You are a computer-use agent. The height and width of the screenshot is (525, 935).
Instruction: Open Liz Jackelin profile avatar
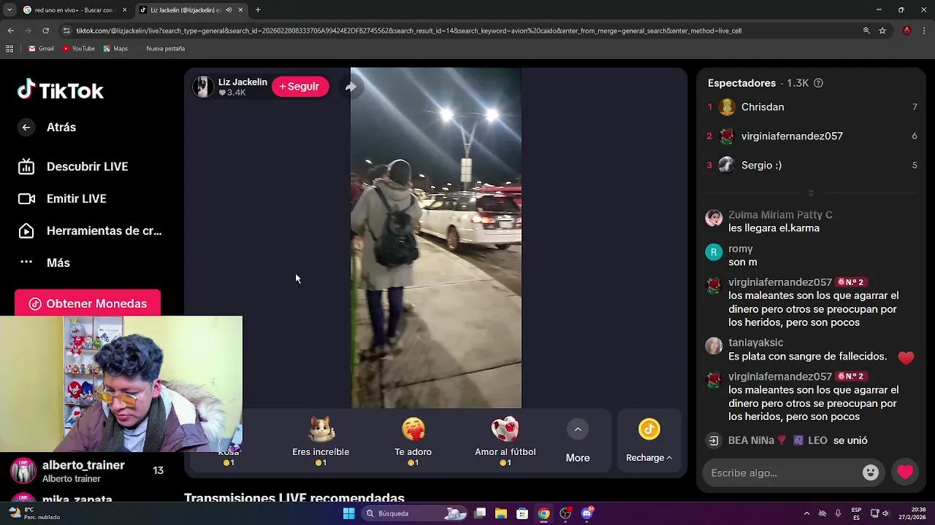click(x=203, y=87)
